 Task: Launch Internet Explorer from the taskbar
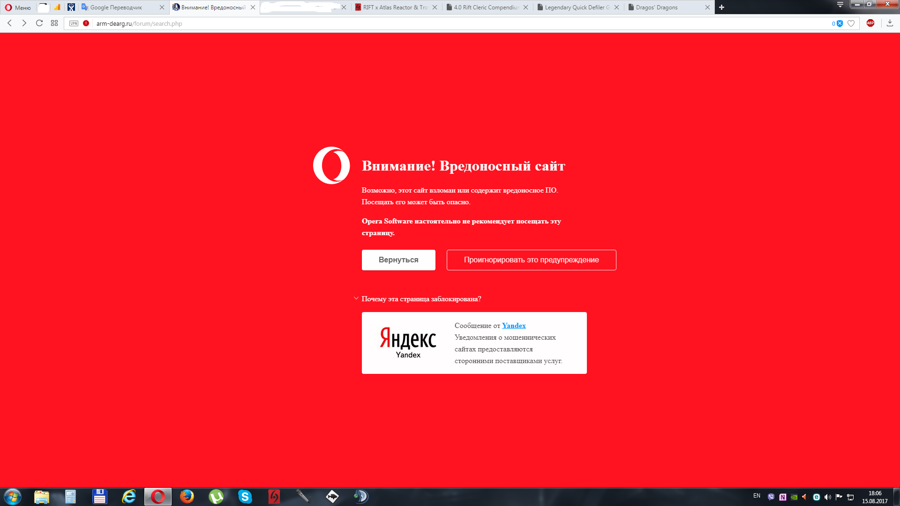[129, 497]
